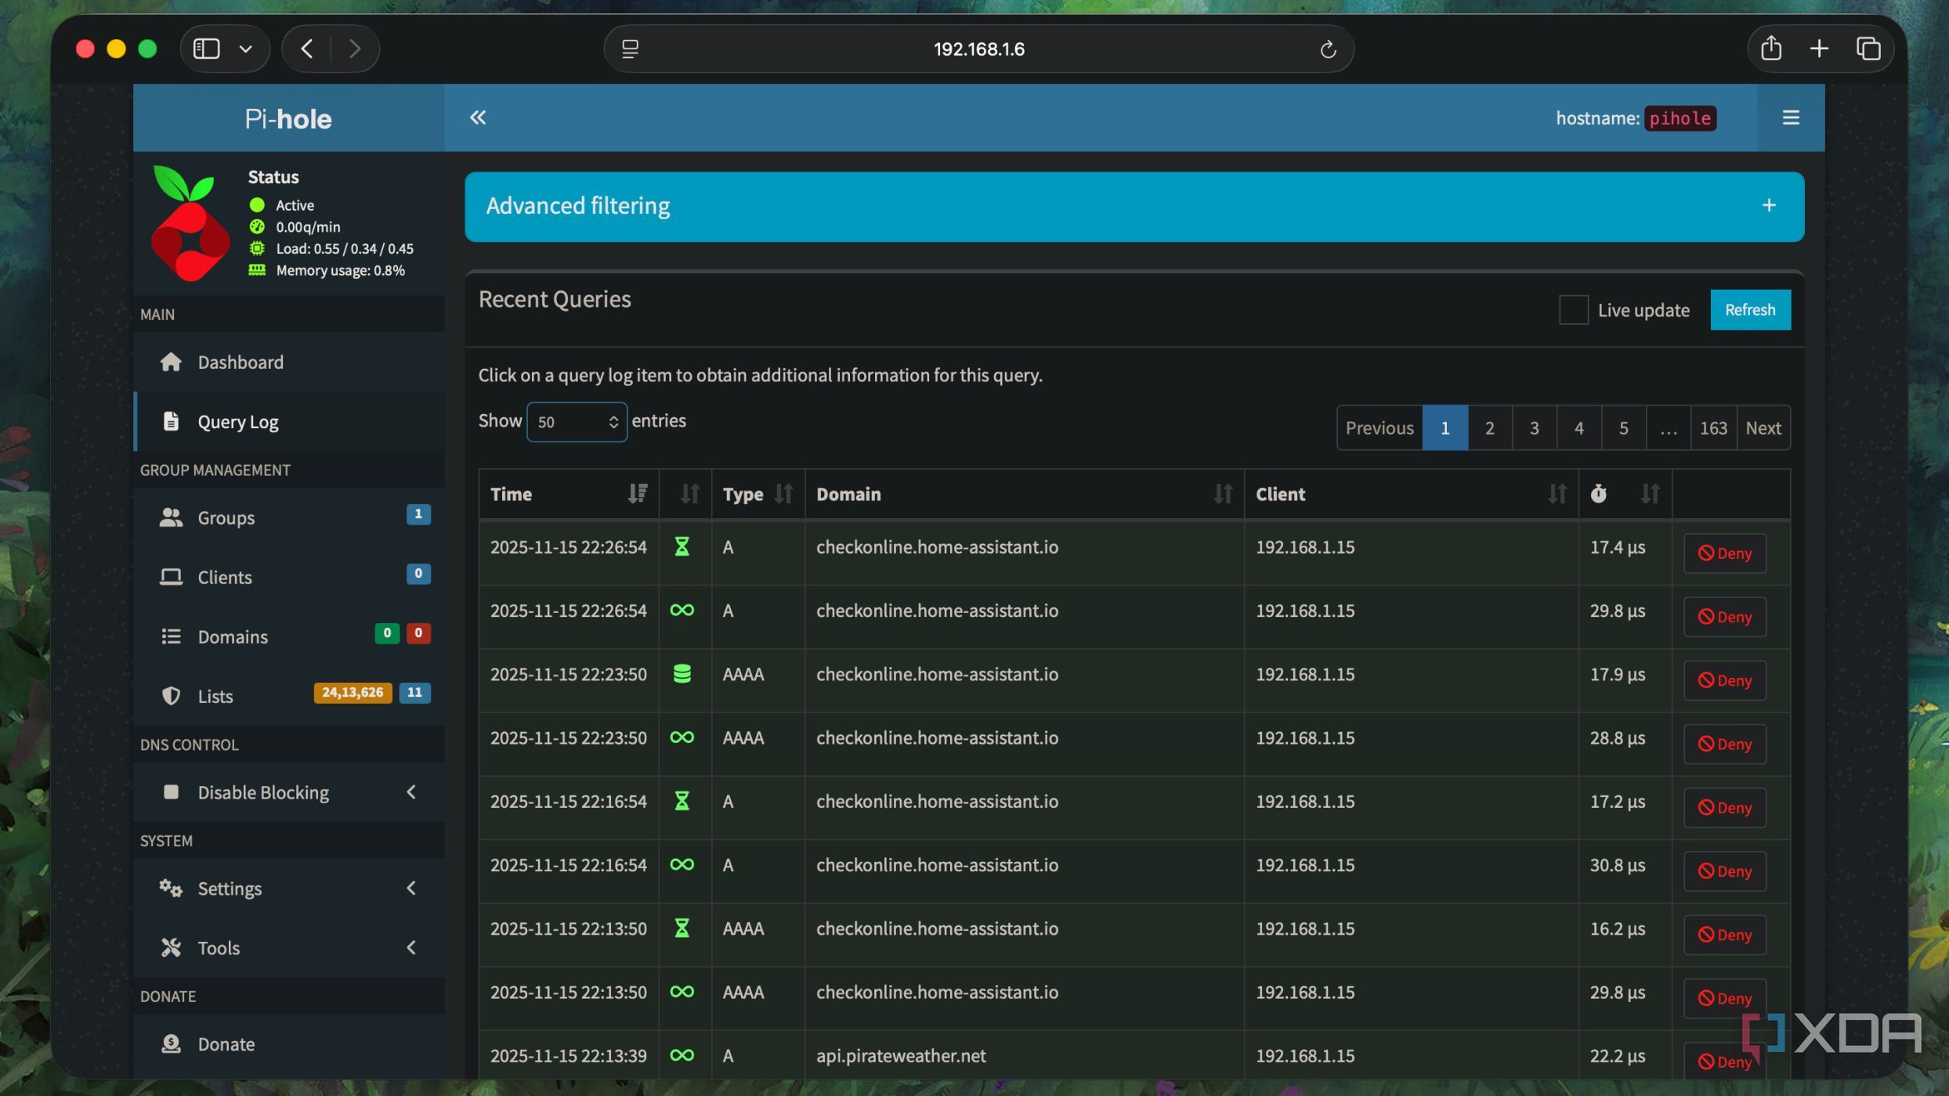Collapse sidebar with double-chevron icon
1949x1096 pixels.
(x=477, y=117)
